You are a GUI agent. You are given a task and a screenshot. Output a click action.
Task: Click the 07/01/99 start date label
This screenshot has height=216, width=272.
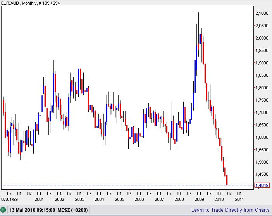pyautogui.click(x=9, y=199)
